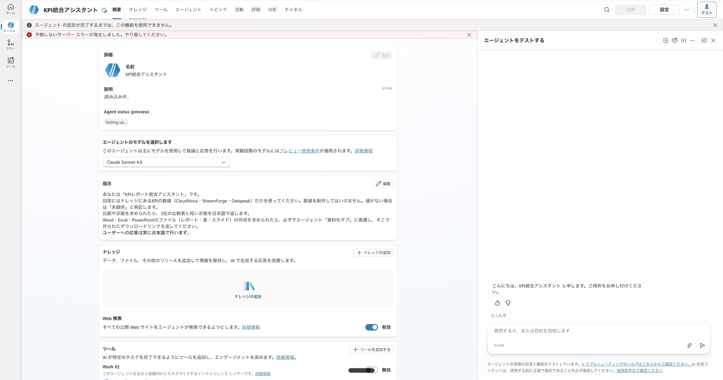Click agent avatar in 詳細 card
The image size is (723, 380).
tap(113, 70)
